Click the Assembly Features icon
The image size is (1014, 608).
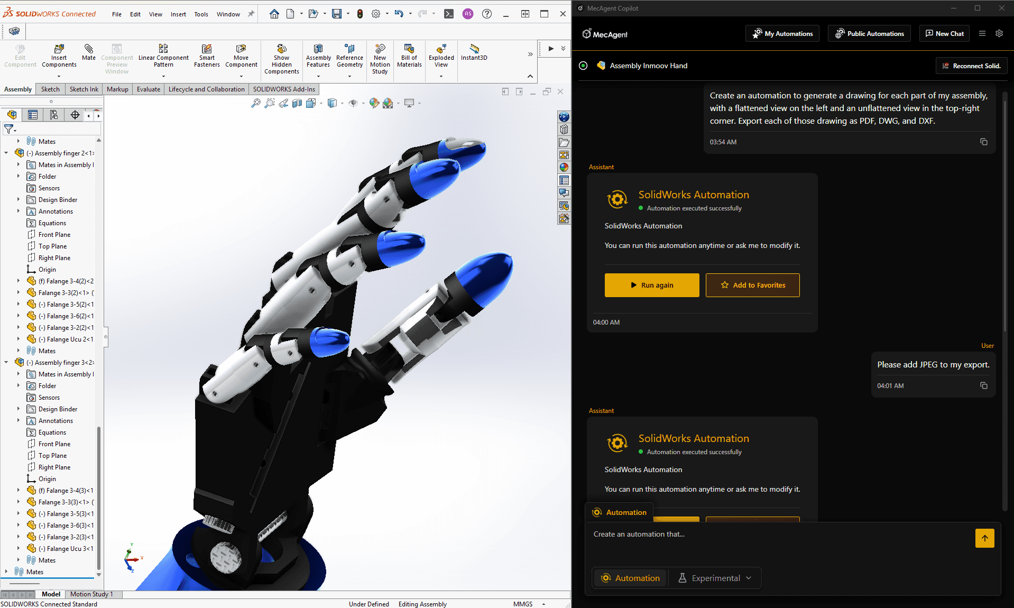click(318, 49)
